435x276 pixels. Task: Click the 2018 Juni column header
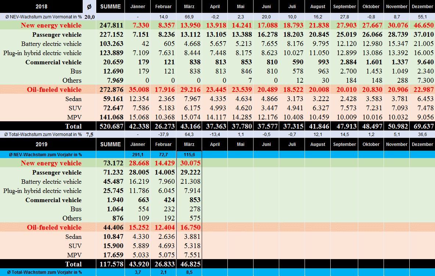(266, 6)
